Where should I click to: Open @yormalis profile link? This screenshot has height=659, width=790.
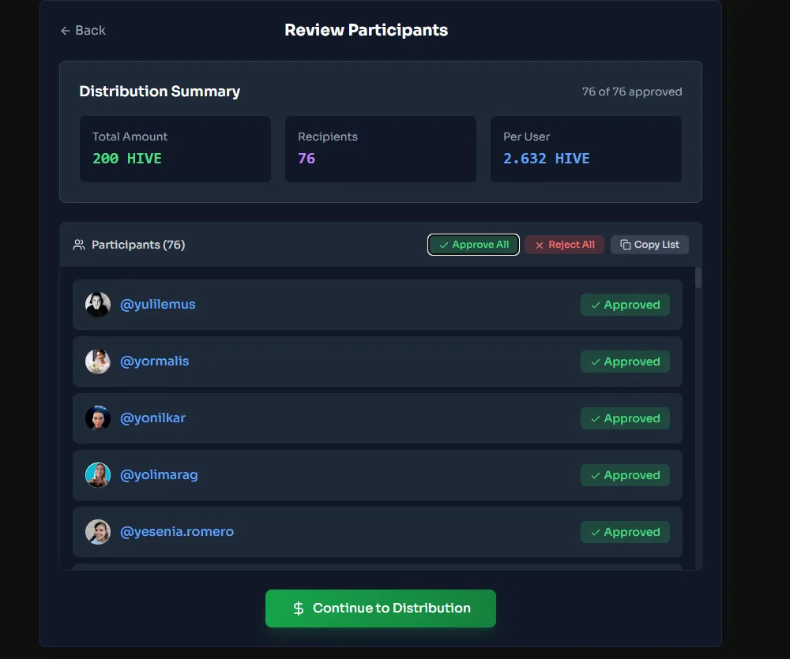click(x=155, y=361)
